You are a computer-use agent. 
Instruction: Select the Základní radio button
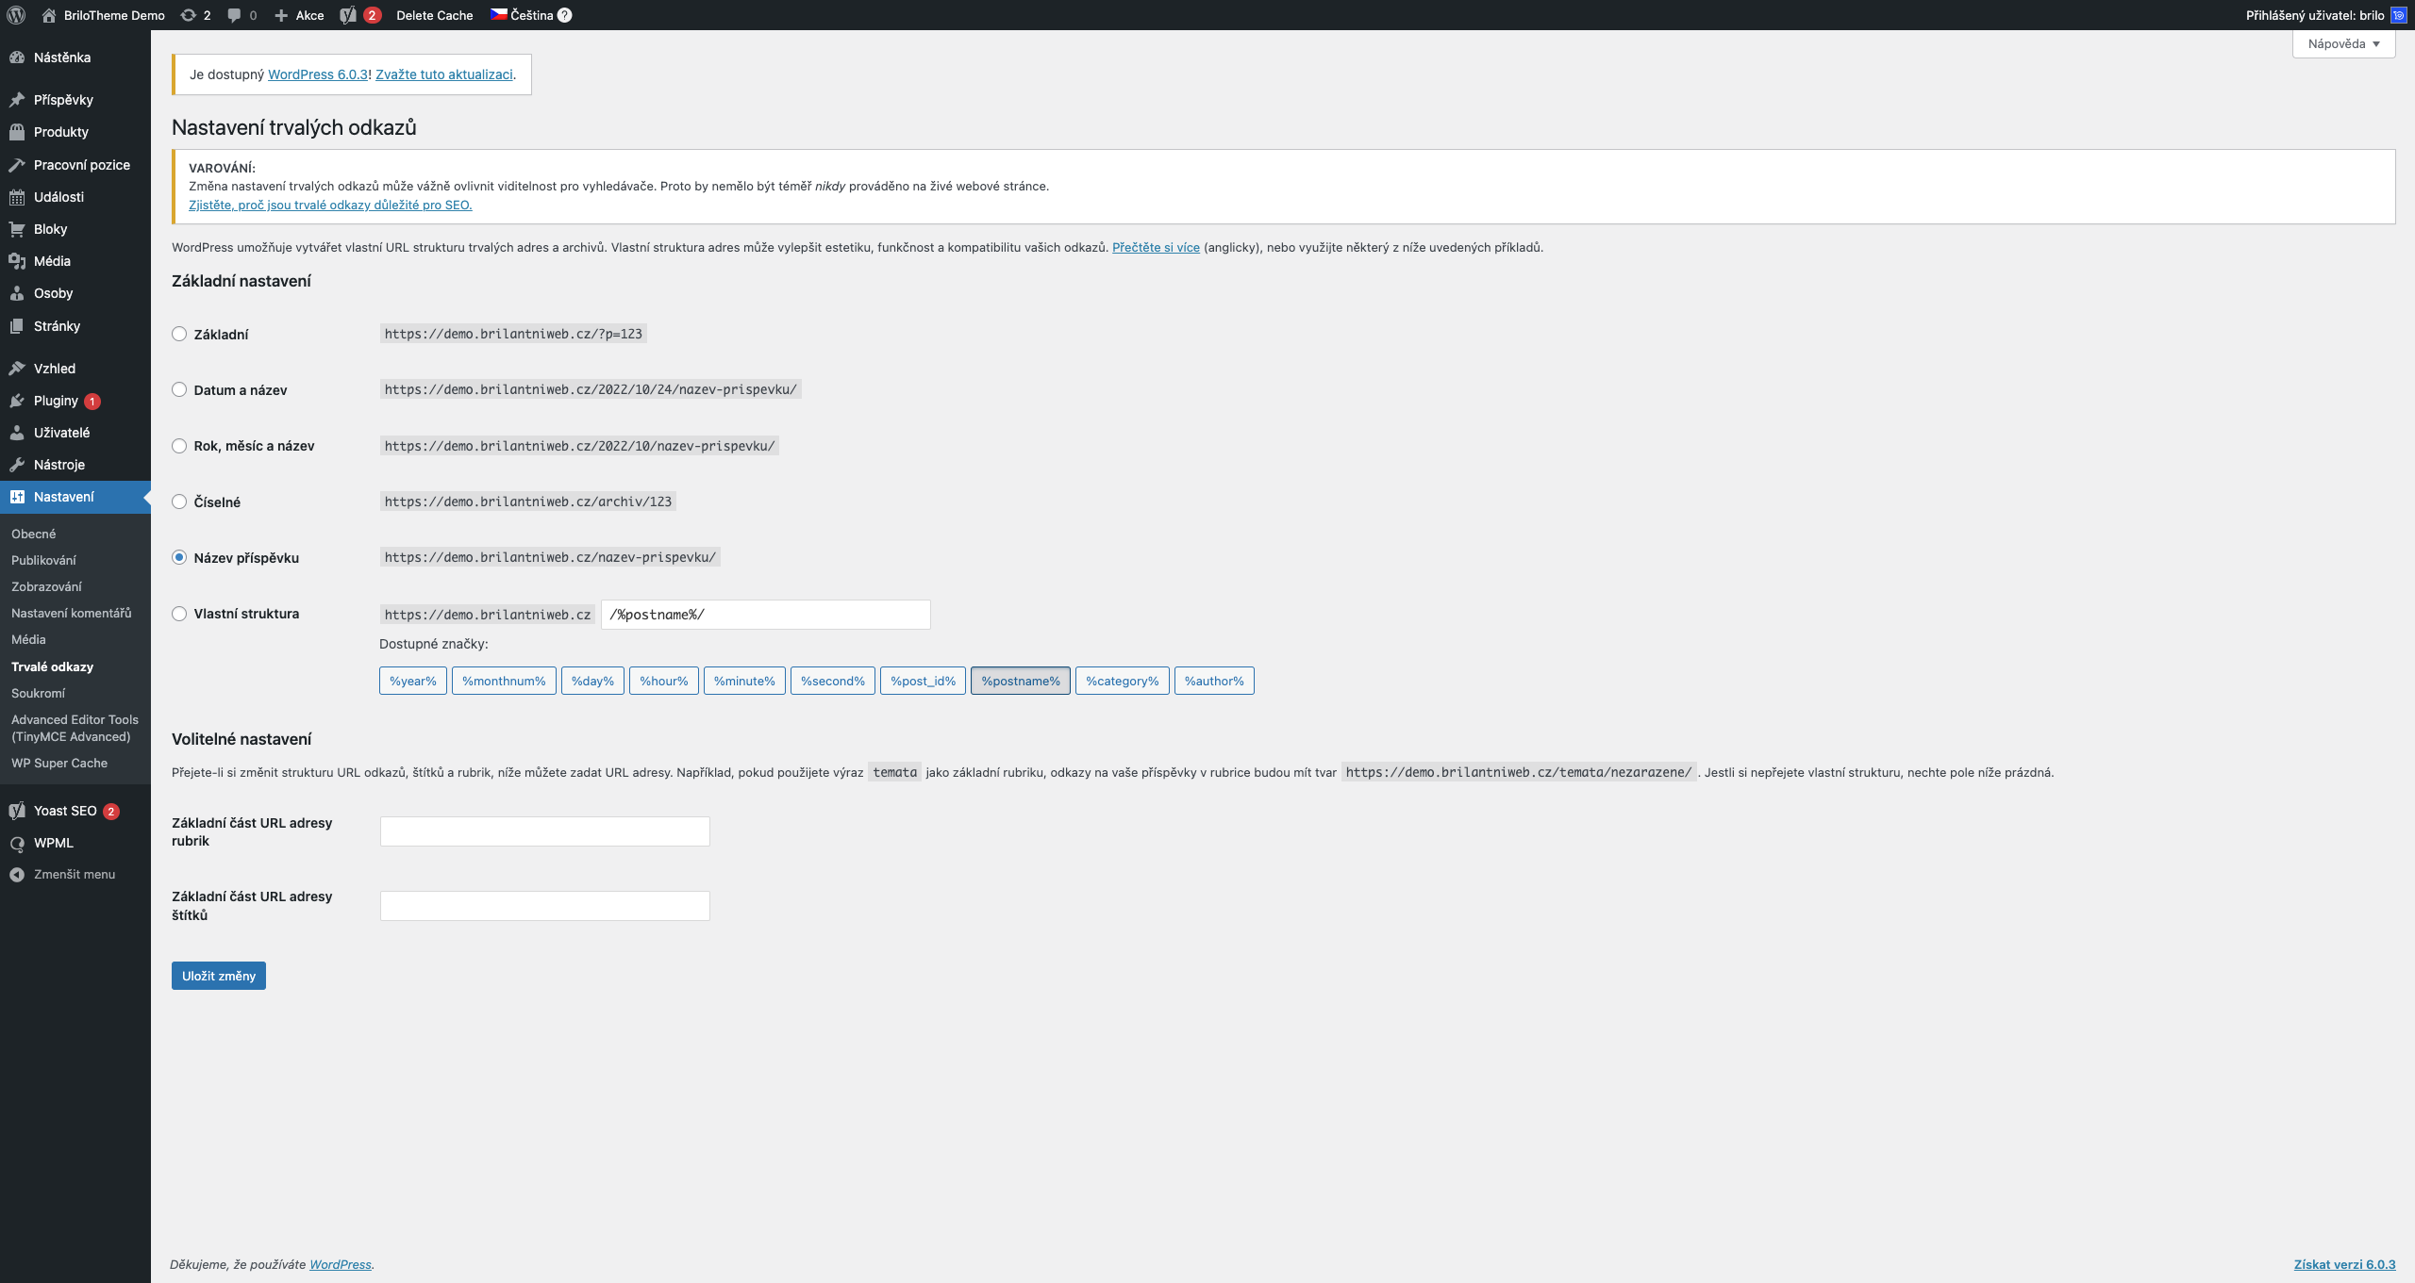click(179, 334)
